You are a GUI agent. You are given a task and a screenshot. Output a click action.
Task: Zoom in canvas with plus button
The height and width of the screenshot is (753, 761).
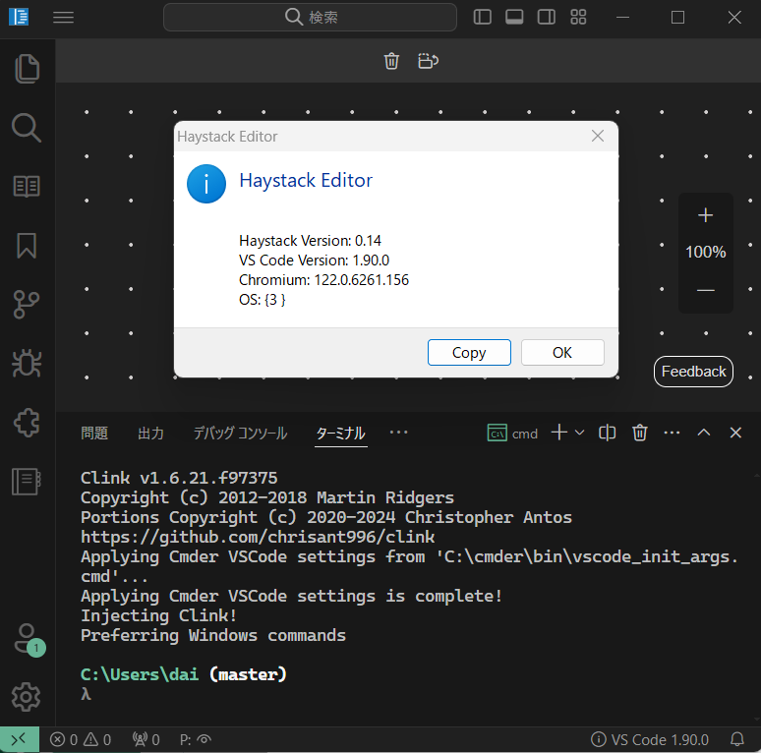click(706, 215)
